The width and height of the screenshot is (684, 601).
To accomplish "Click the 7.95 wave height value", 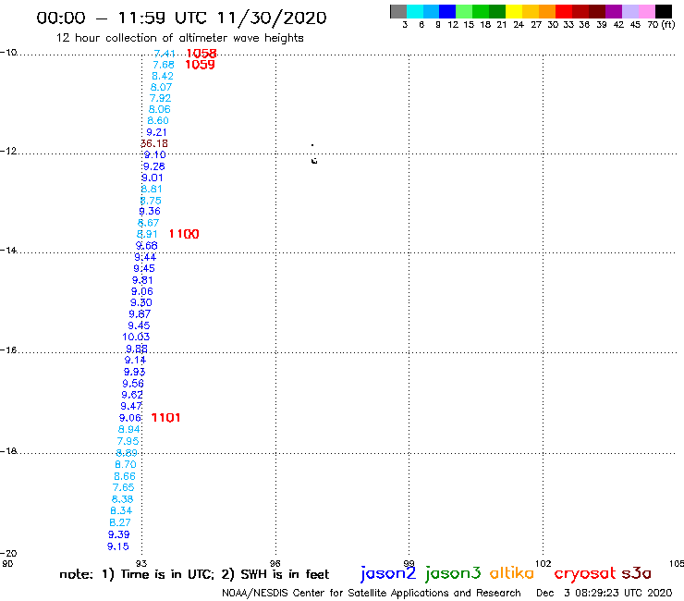I will point(128,441).
